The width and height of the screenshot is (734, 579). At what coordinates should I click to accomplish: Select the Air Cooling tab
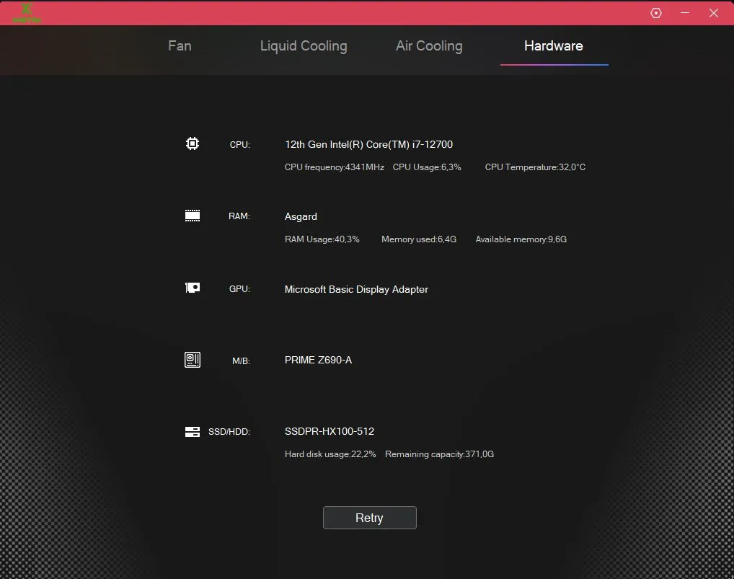tap(429, 46)
